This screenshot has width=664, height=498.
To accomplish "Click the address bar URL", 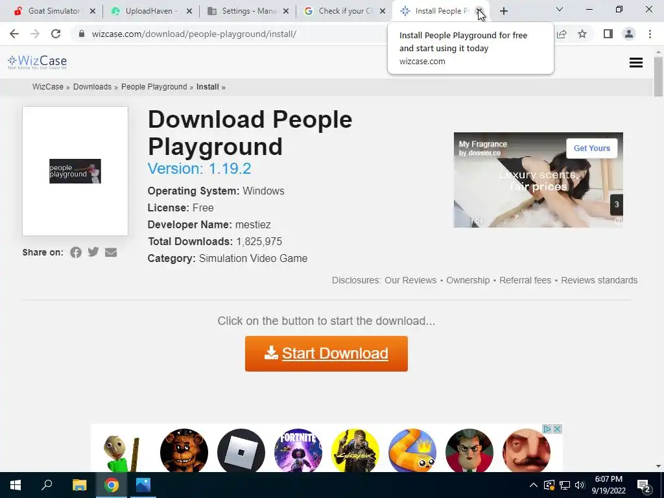I will pyautogui.click(x=194, y=34).
